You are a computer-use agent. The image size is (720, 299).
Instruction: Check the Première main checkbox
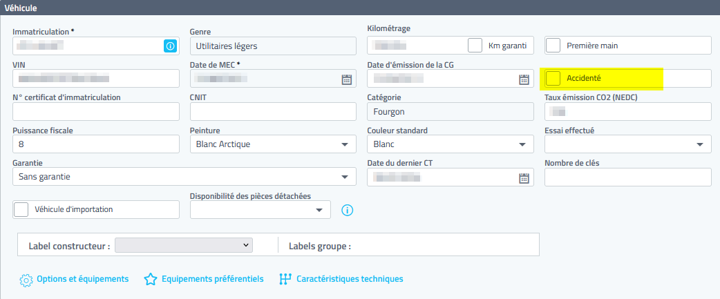[x=553, y=46]
